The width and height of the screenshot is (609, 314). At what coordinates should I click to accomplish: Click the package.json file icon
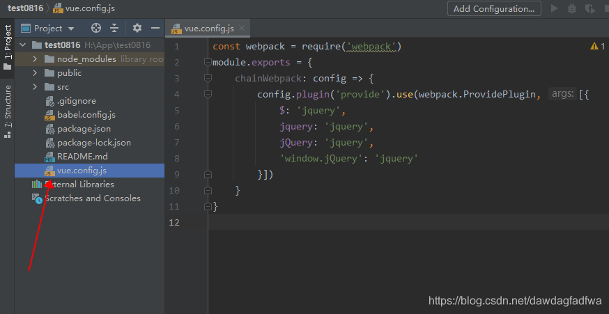pyautogui.click(x=49, y=129)
